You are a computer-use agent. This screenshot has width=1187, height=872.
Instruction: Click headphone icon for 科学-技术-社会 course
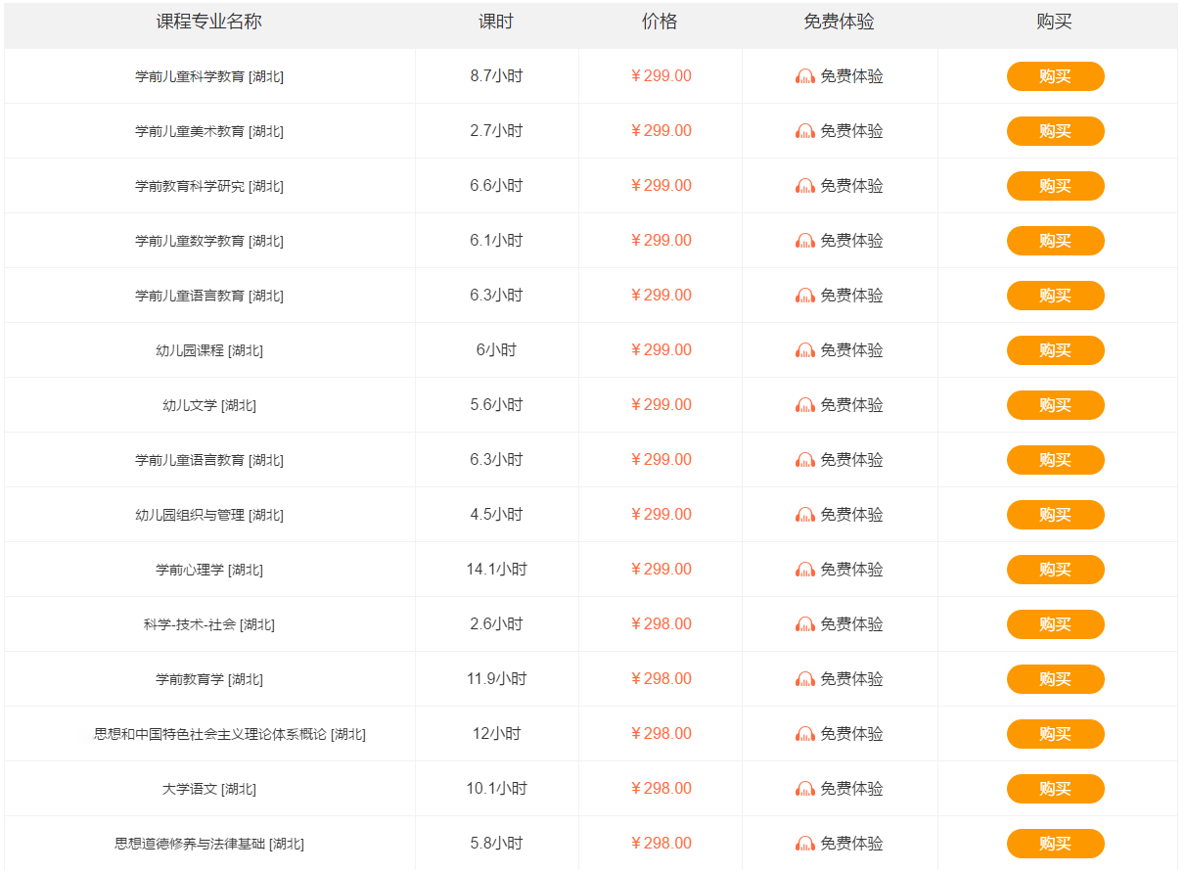pyautogui.click(x=805, y=624)
